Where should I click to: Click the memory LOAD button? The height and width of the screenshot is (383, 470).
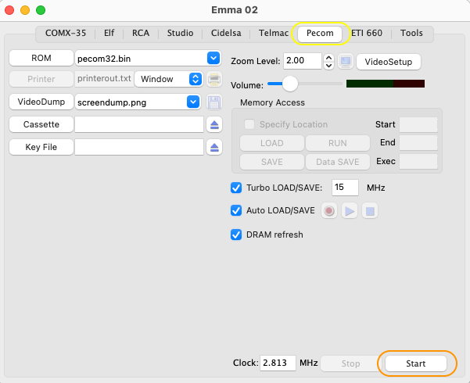tap(272, 143)
